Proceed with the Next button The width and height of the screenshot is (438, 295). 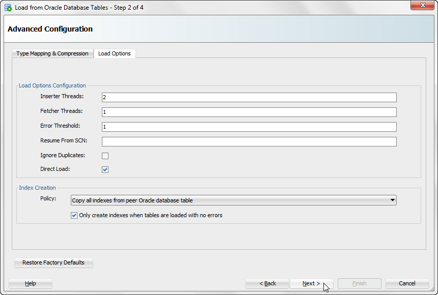pos(312,284)
